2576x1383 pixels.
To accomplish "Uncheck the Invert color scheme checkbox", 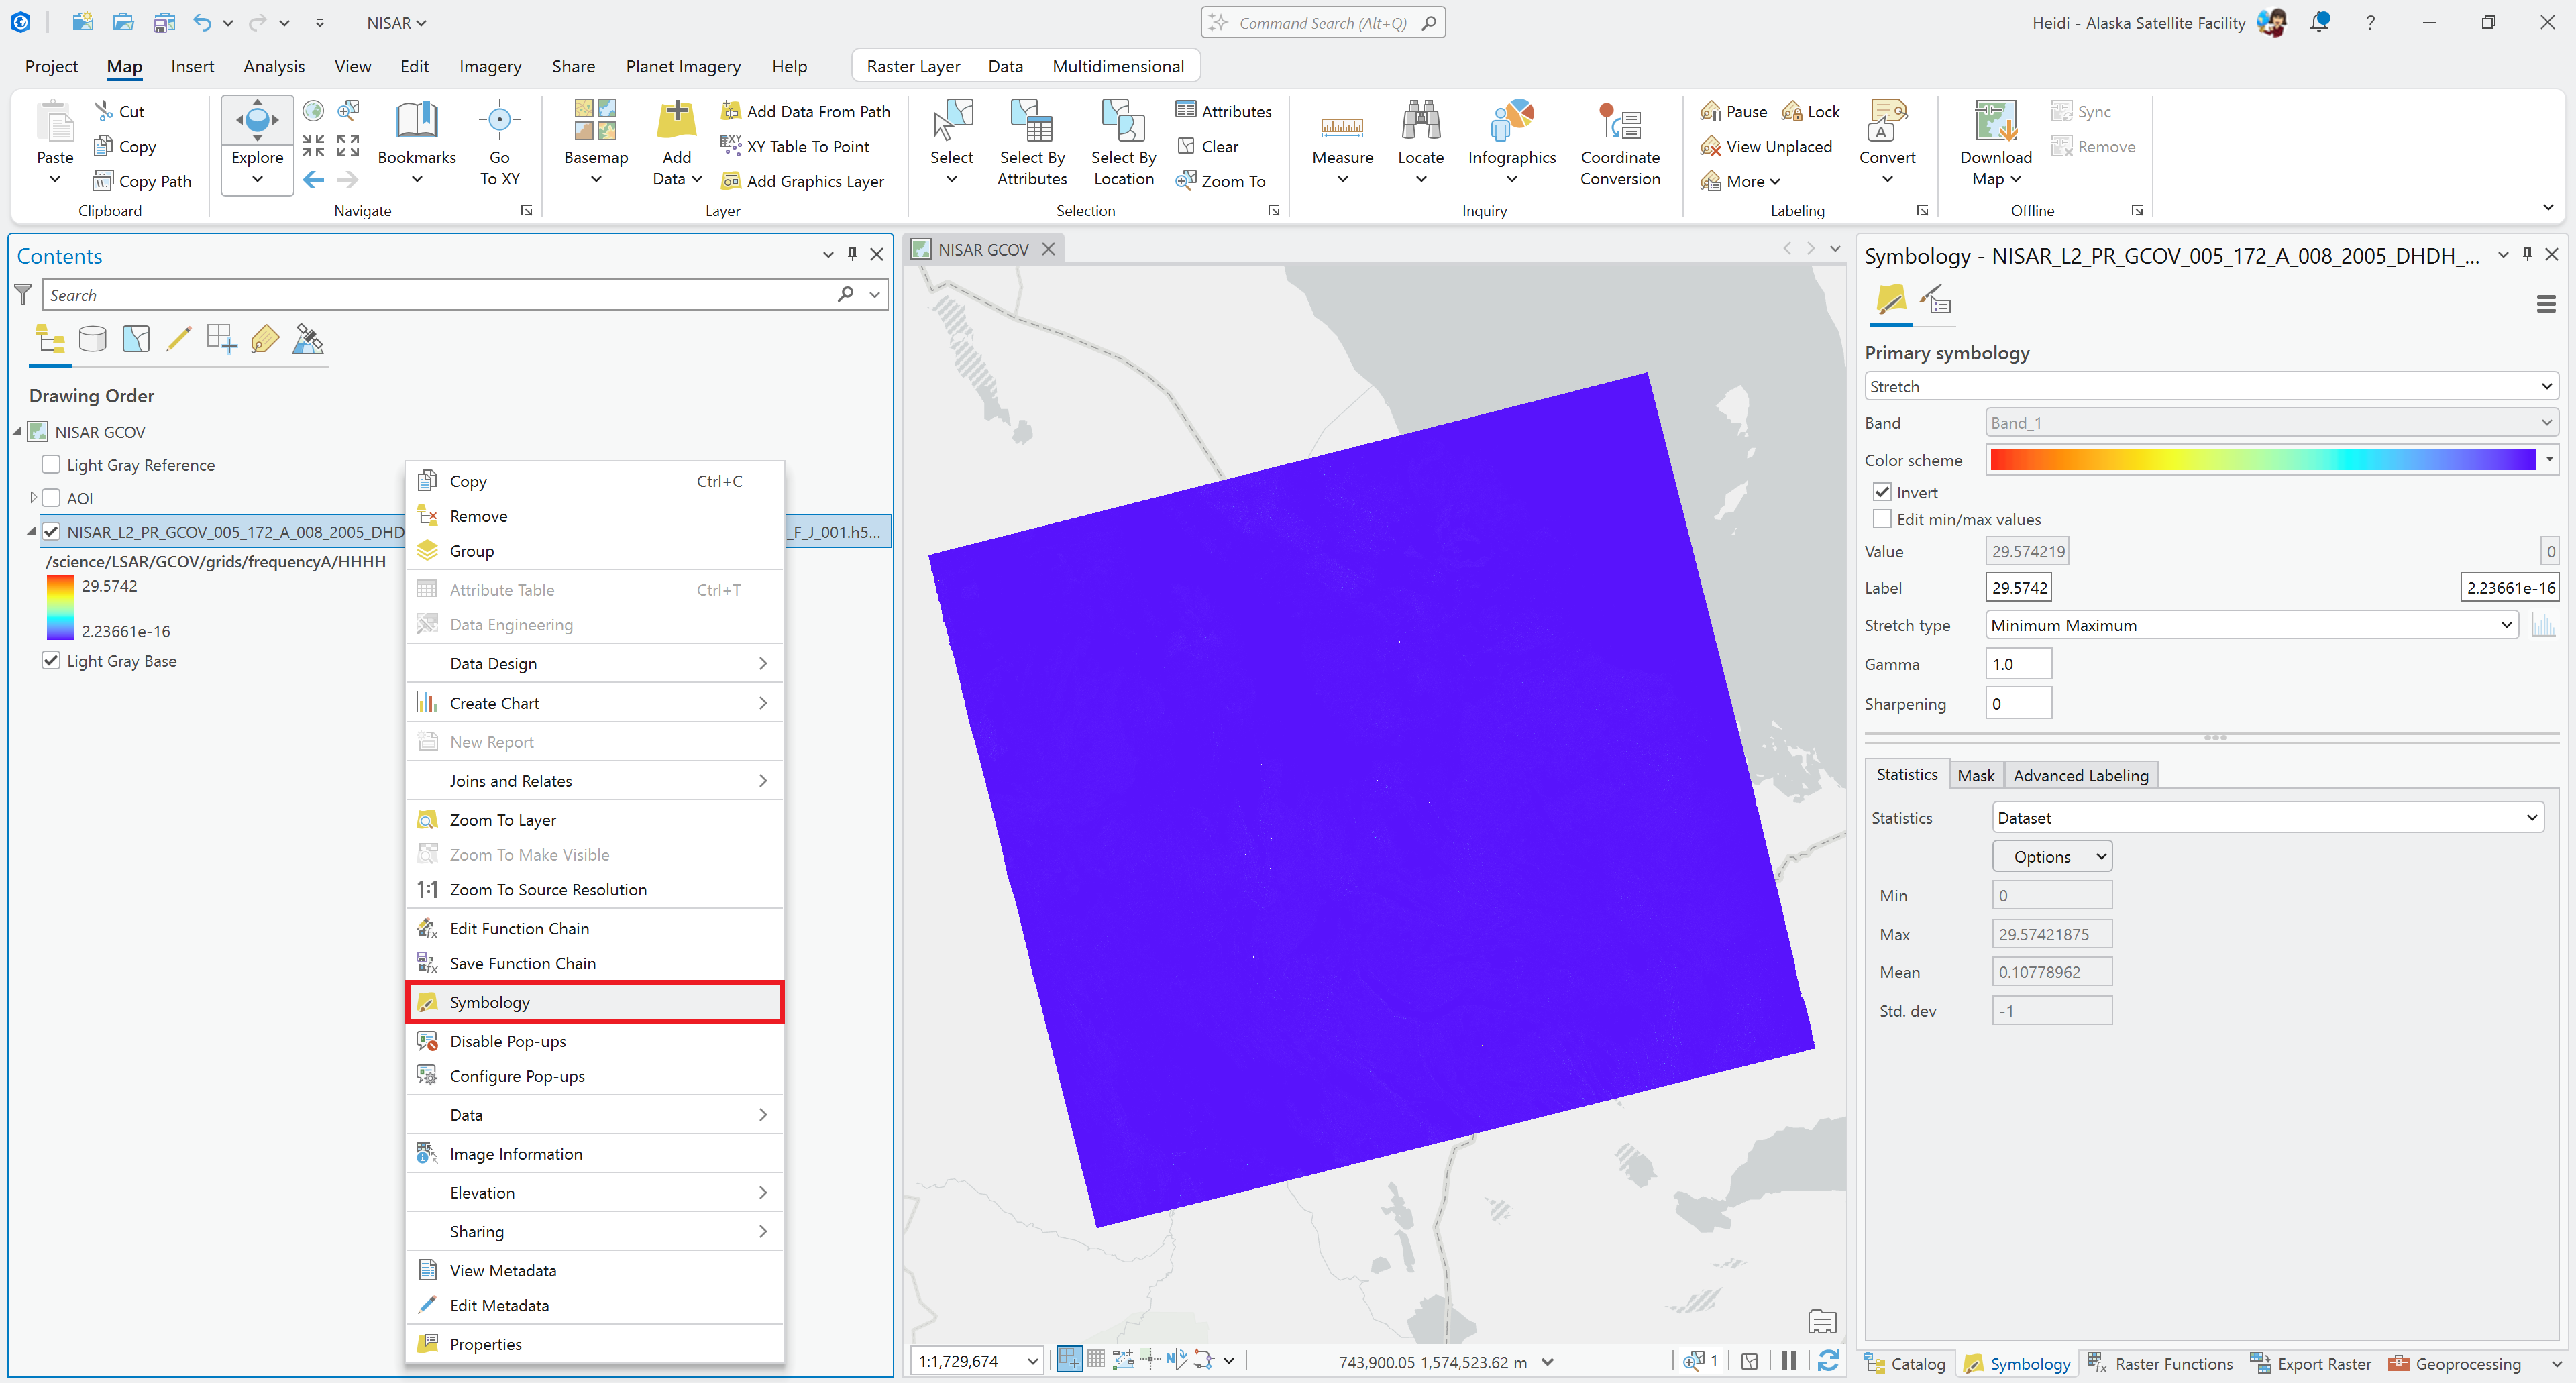I will 1883,492.
